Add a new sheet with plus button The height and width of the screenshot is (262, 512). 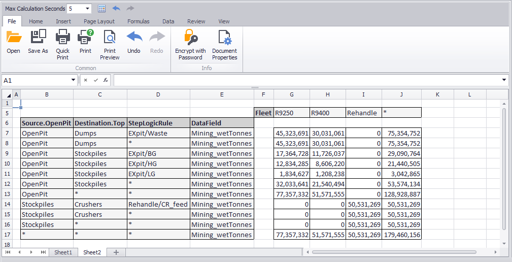(x=115, y=252)
